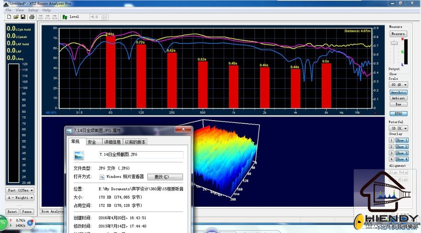The height and width of the screenshot is (233, 421).
Task: Click the properties dialog title icon
Action: 69,131
